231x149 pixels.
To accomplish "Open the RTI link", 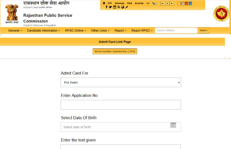I will point(110,3).
